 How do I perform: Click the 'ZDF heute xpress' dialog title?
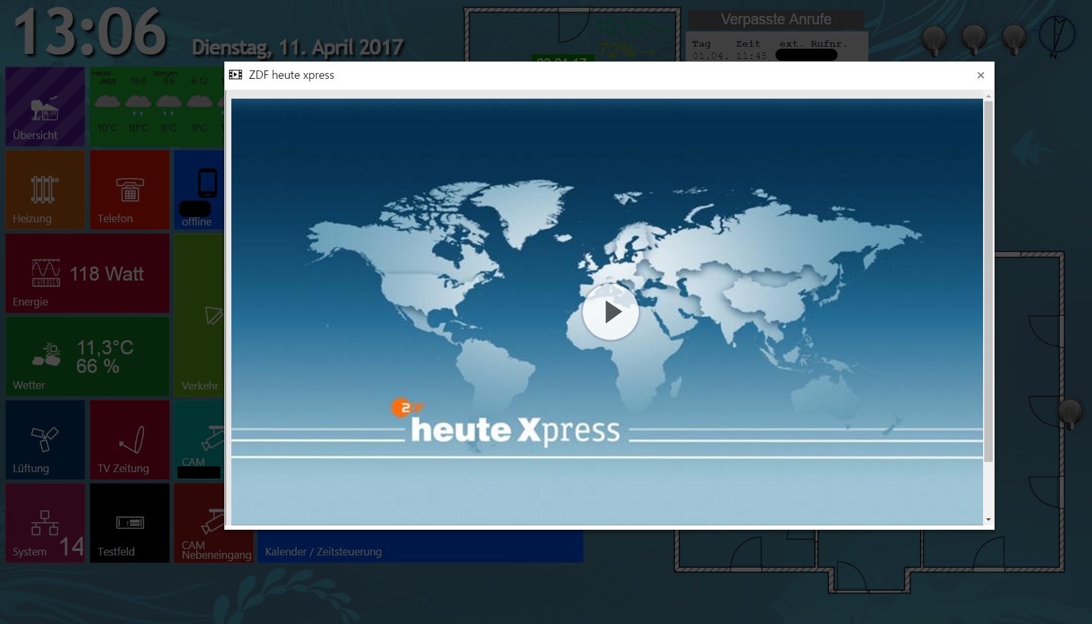pyautogui.click(x=292, y=75)
